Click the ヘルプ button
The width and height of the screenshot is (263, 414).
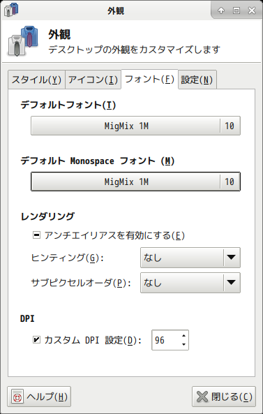coord(39,397)
